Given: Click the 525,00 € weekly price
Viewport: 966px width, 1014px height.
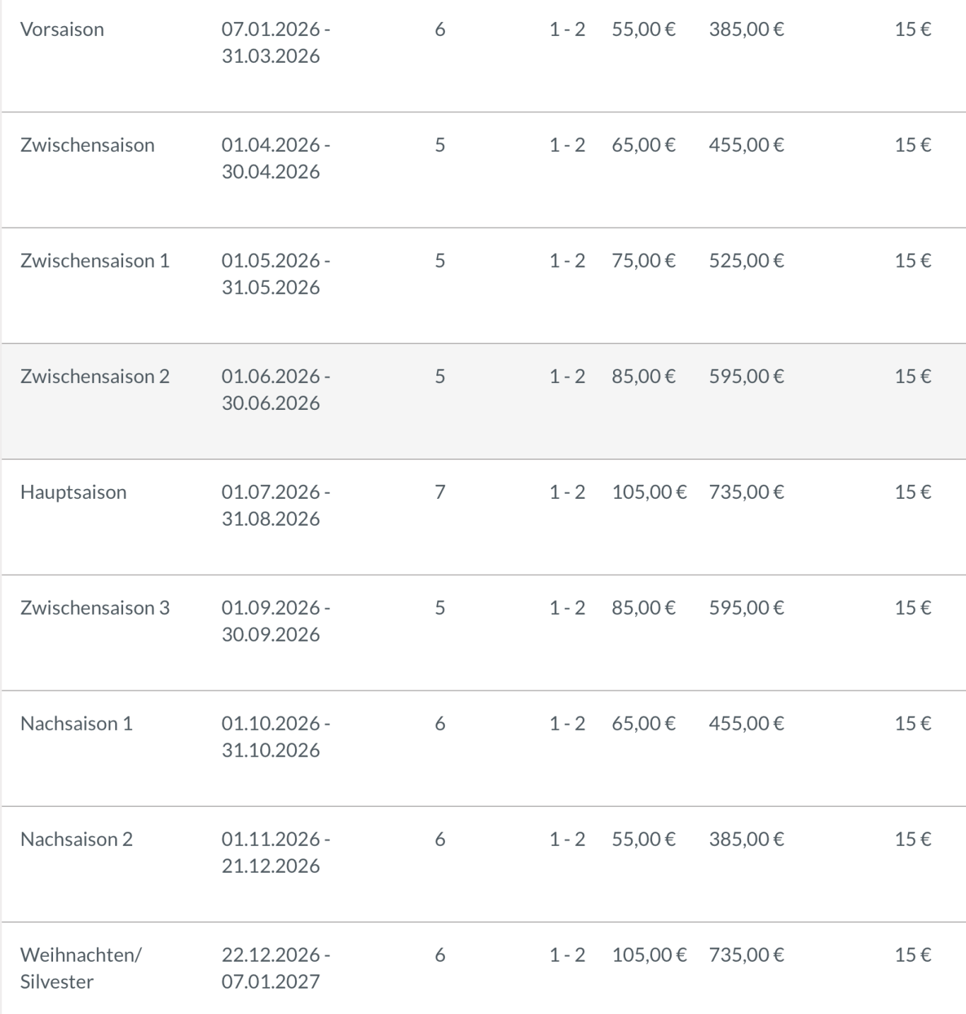Looking at the screenshot, I should pos(746,261).
